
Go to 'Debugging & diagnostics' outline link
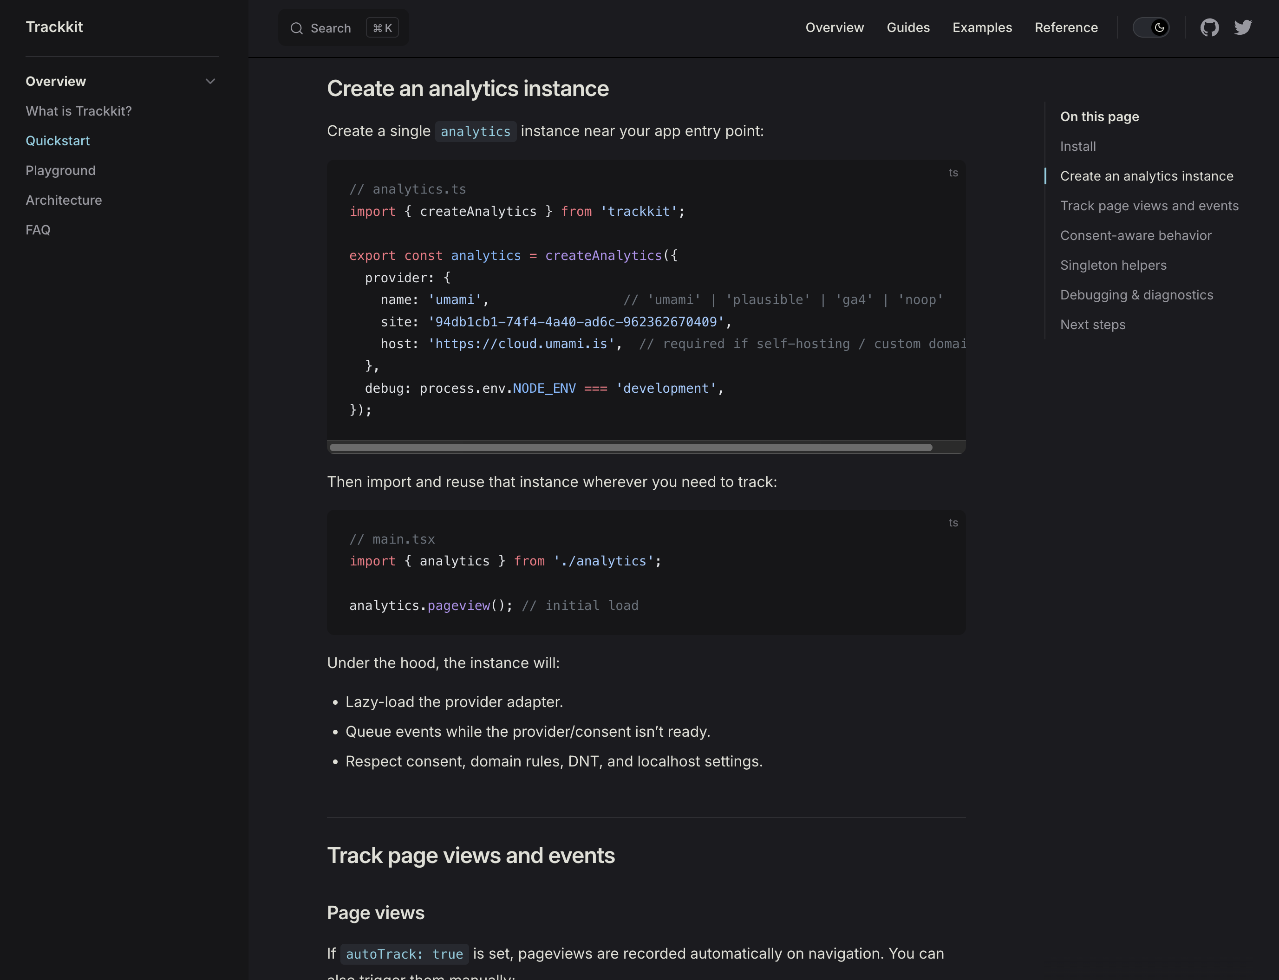coord(1136,295)
